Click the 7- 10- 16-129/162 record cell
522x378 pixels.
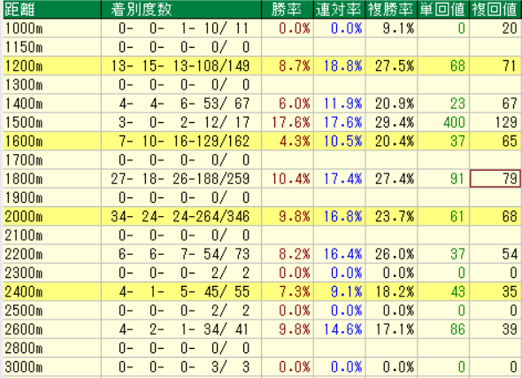(181, 142)
